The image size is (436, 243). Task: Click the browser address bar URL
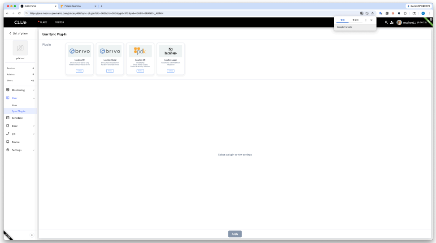coord(96,13)
